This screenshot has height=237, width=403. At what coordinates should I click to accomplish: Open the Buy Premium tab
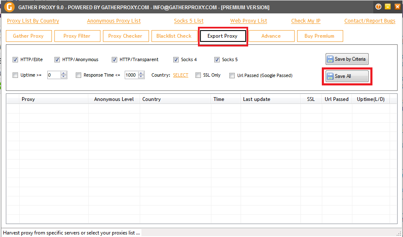pyautogui.click(x=320, y=36)
